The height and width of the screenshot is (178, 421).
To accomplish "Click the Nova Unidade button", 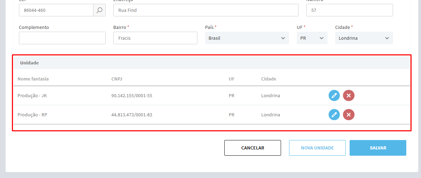I will 317,148.
